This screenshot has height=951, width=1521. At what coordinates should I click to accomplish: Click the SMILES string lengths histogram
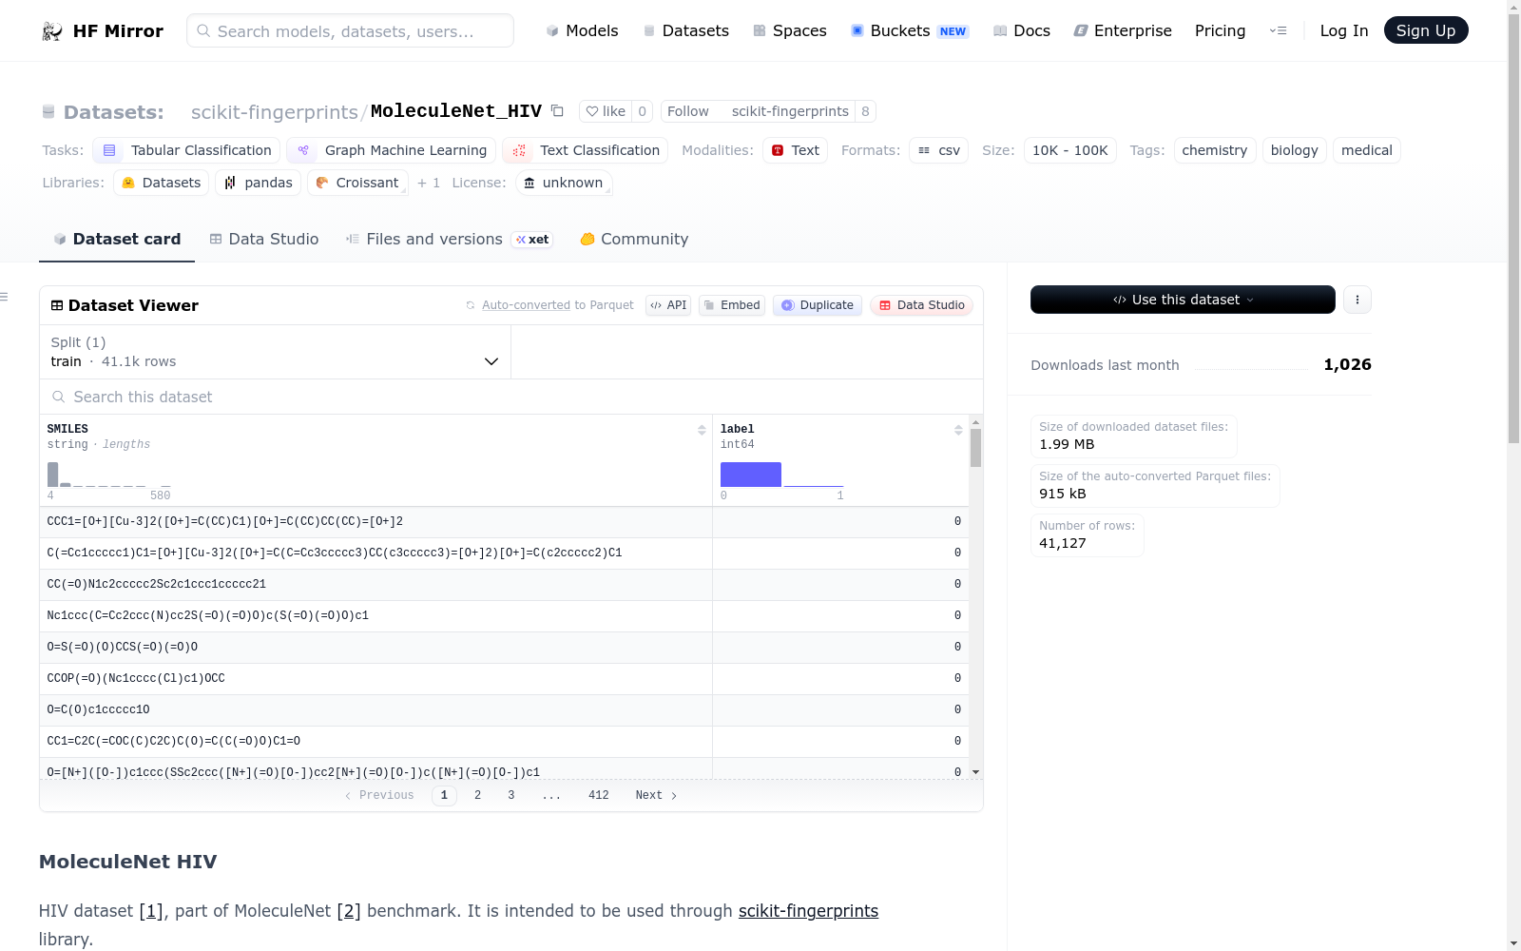click(x=108, y=474)
